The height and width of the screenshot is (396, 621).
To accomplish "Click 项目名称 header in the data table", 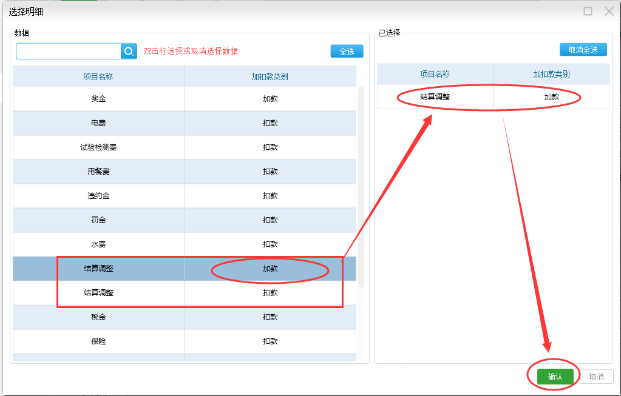I will pyautogui.click(x=98, y=76).
